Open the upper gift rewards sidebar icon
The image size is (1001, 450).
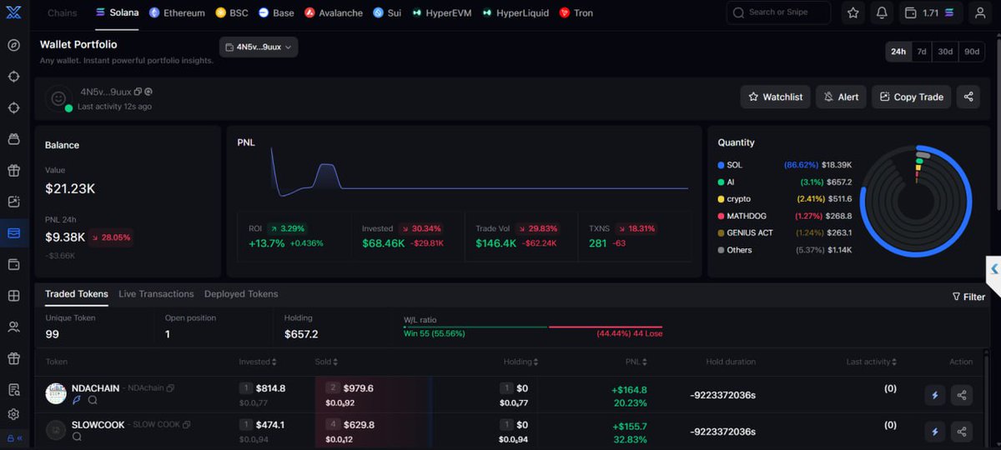coord(13,170)
